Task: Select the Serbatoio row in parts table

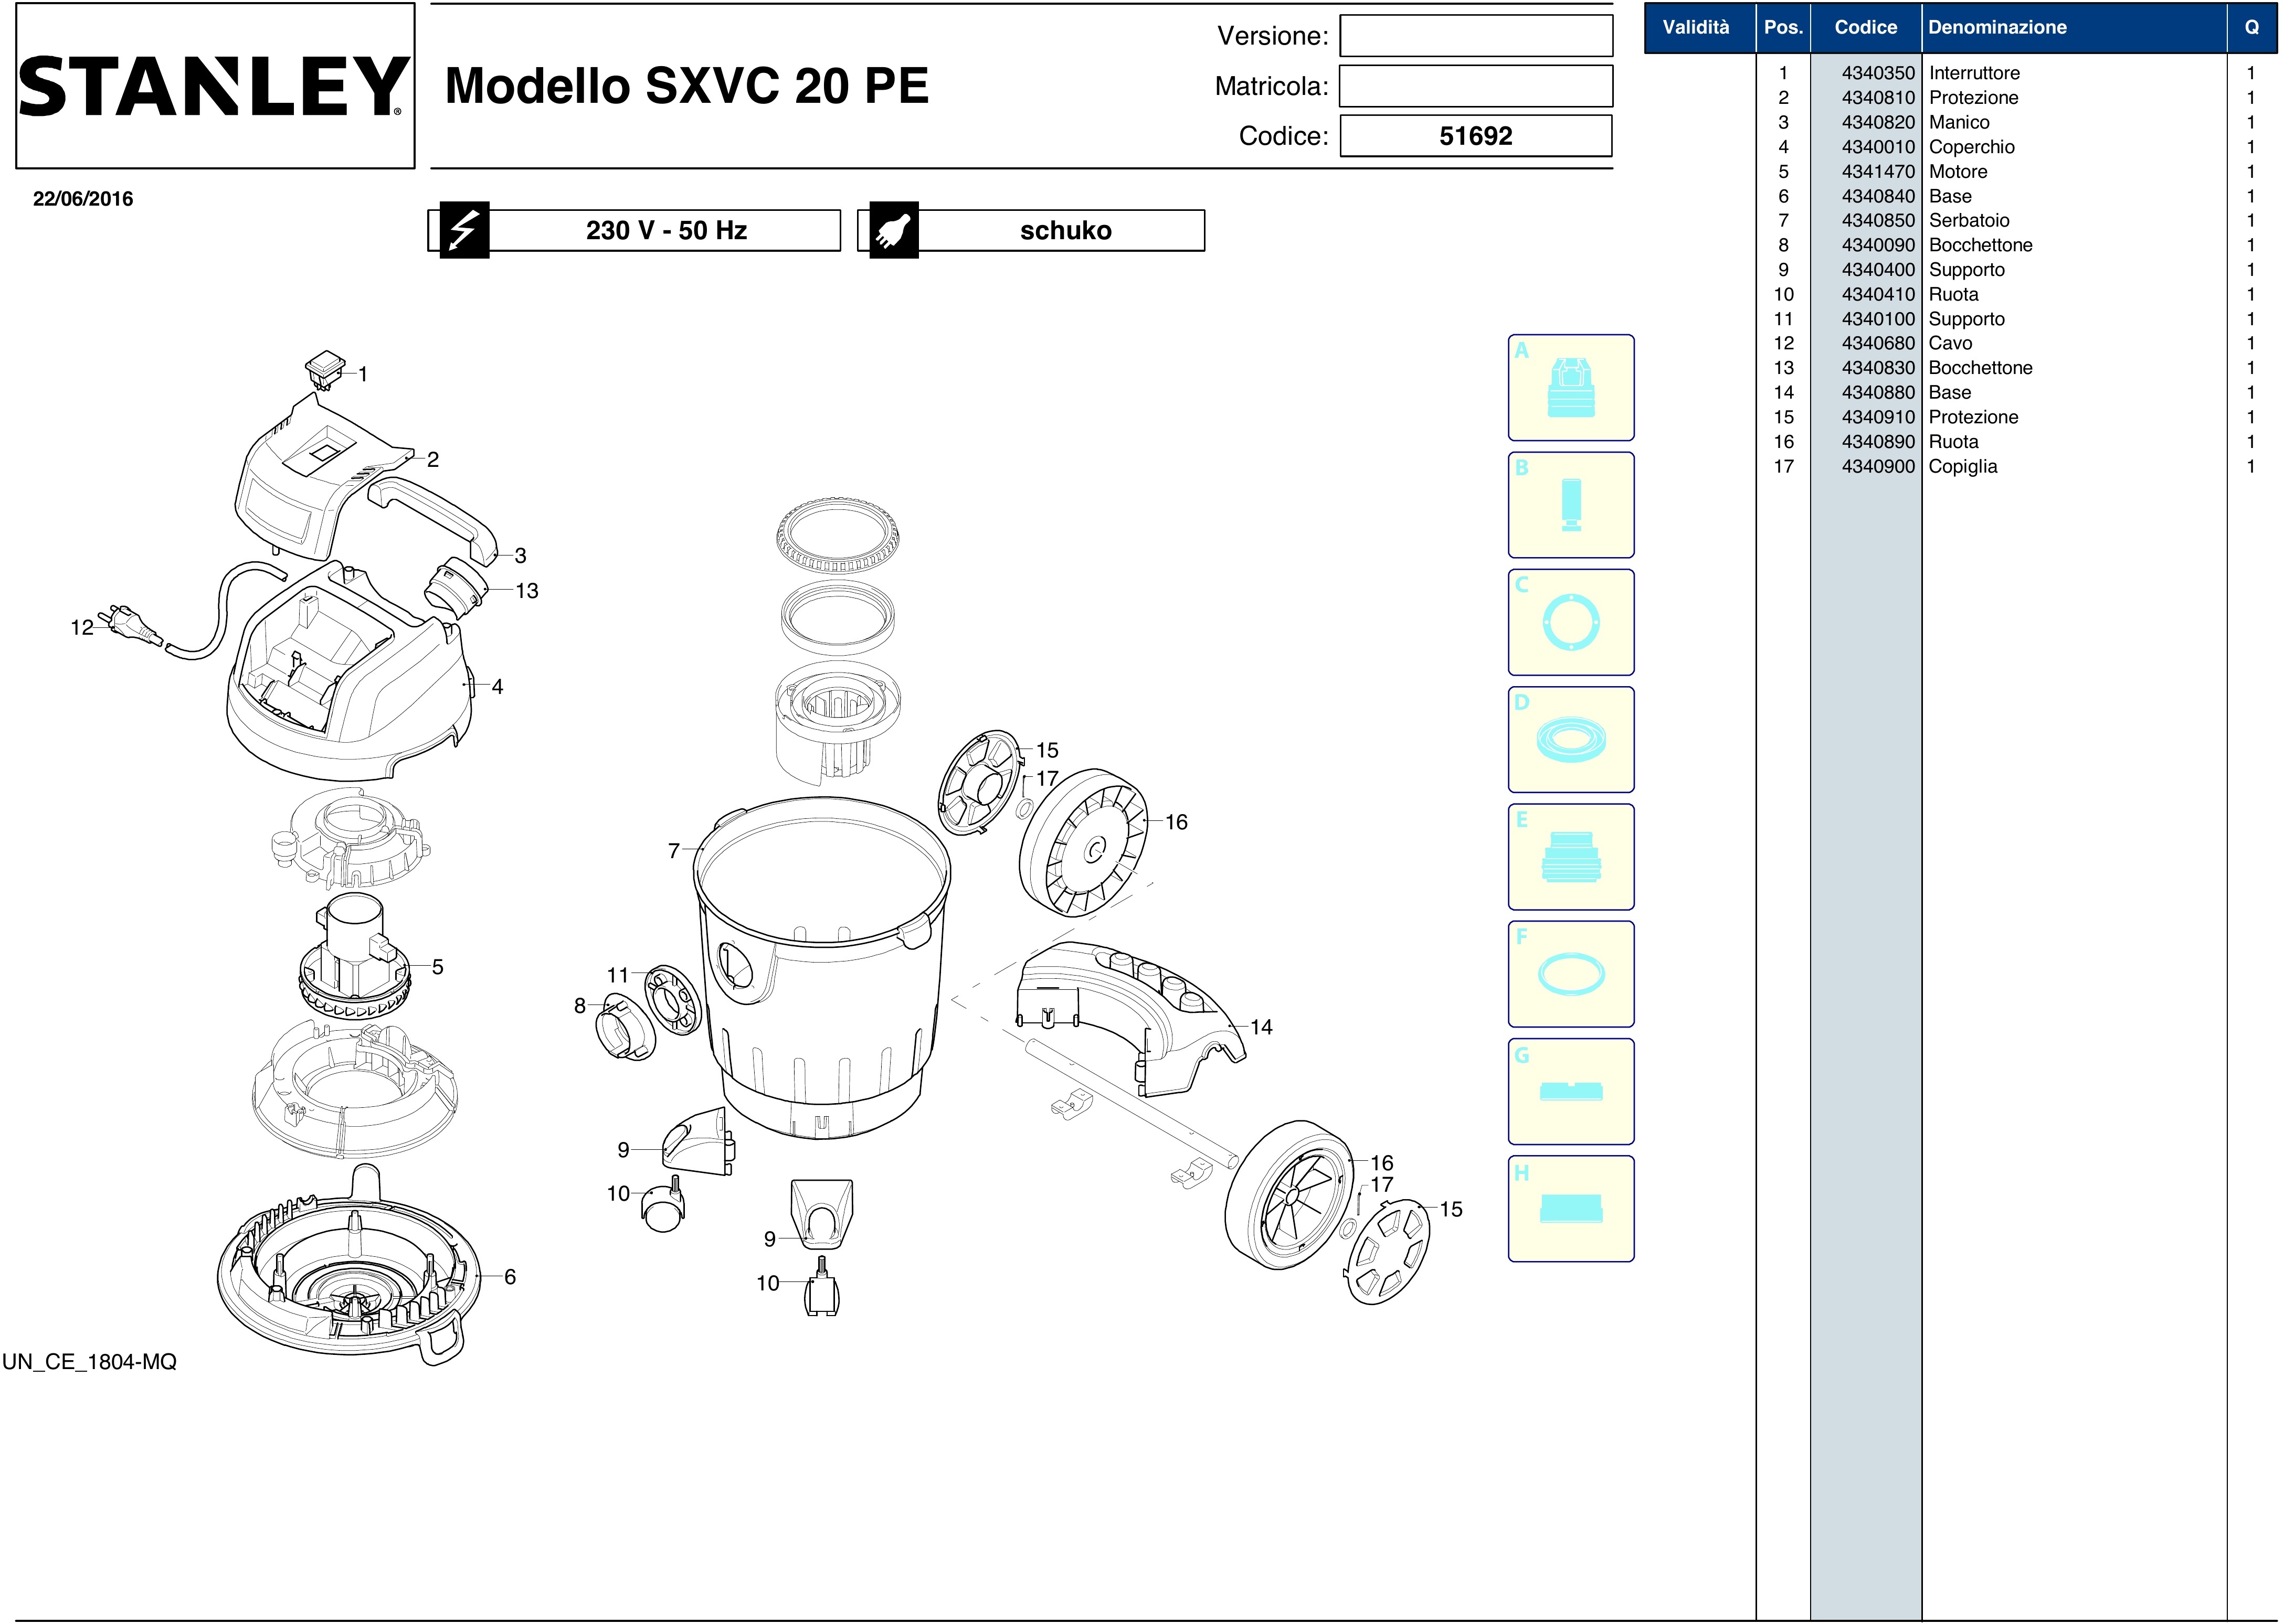Action: (1968, 221)
